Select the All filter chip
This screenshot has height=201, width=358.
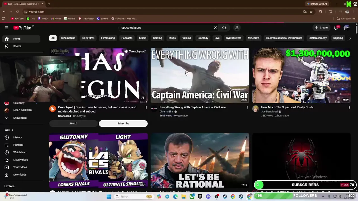pyautogui.click(x=53, y=38)
